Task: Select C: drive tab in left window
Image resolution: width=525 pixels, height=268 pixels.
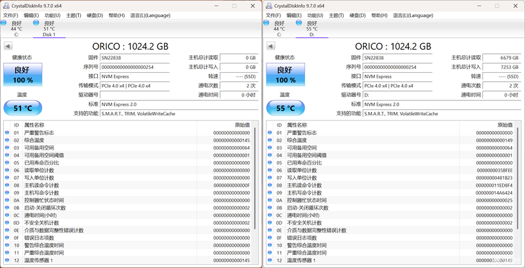Action: click(x=16, y=29)
